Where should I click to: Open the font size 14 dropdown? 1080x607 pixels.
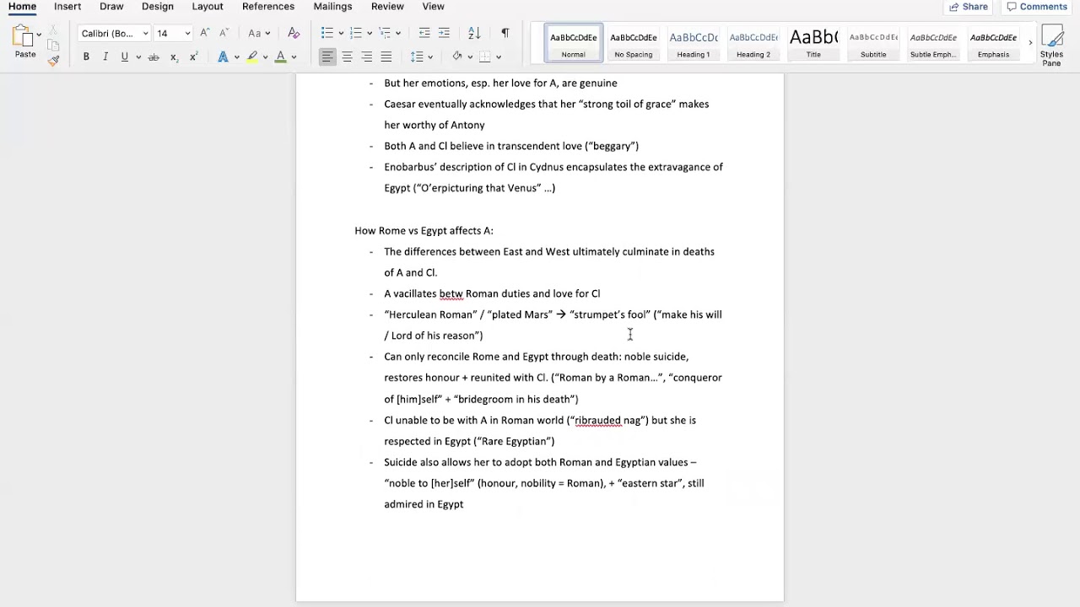click(x=187, y=34)
